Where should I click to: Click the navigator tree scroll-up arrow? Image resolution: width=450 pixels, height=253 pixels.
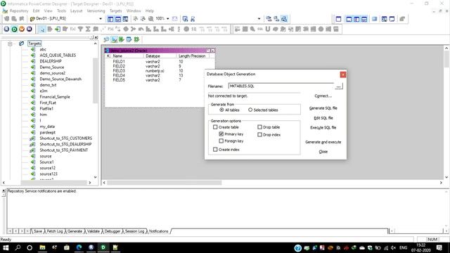[x=96, y=44]
